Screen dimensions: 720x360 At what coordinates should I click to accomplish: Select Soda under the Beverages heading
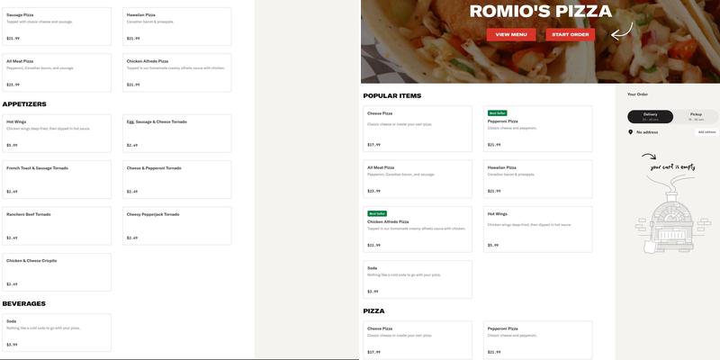click(56, 332)
